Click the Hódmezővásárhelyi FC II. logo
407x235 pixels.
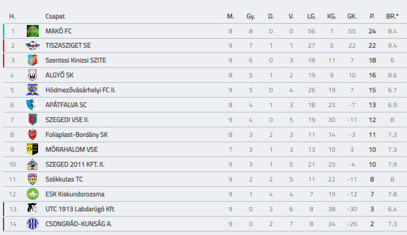[33, 90]
